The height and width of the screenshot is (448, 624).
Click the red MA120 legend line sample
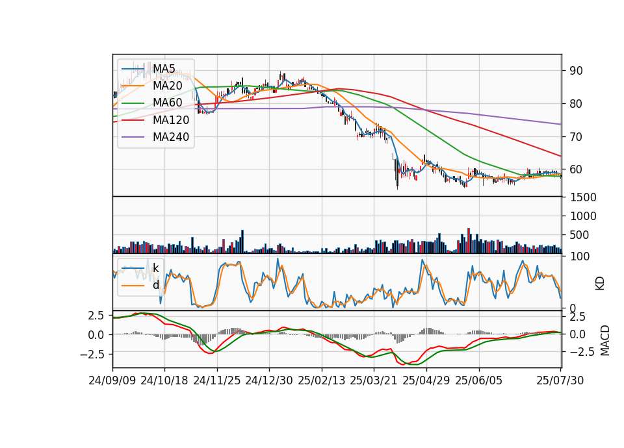(133, 120)
